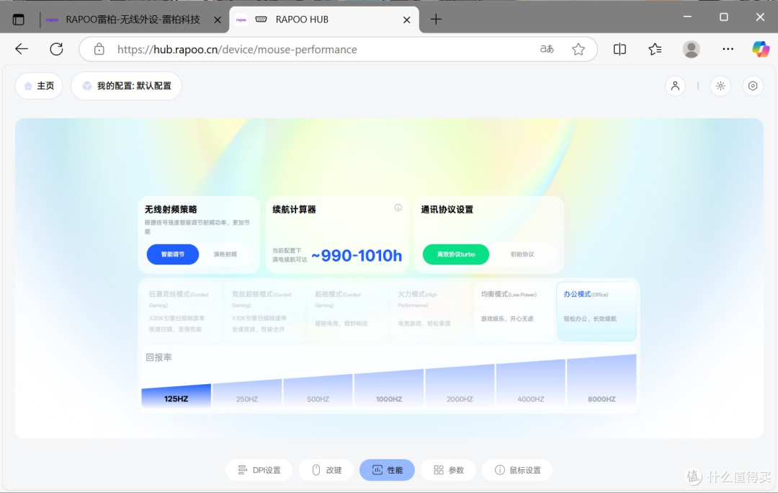This screenshot has height=493, width=778.
Task: Set polling rate to 2000HZ
Action: 460,386
